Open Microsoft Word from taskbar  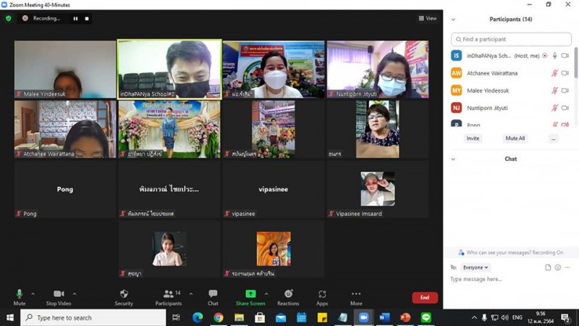pyautogui.click(x=384, y=317)
